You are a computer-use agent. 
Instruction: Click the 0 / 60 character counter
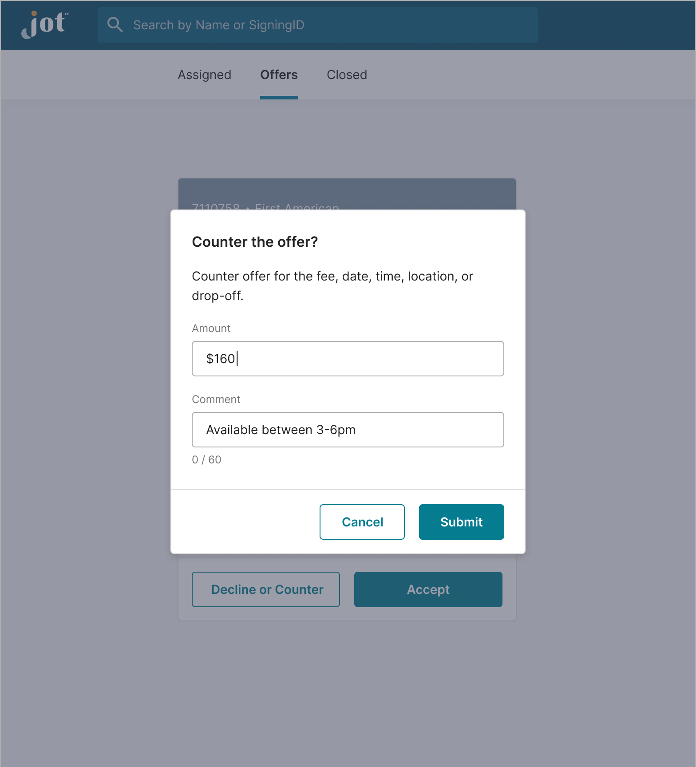(206, 460)
